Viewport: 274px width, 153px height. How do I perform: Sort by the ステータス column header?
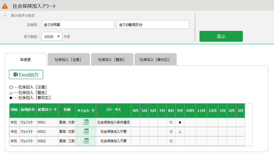(x=114, y=110)
